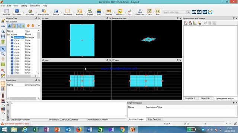The height and width of the screenshot is (133, 238).
Task: Click the trash Delete icon in left toolbar
Action: tap(3, 42)
